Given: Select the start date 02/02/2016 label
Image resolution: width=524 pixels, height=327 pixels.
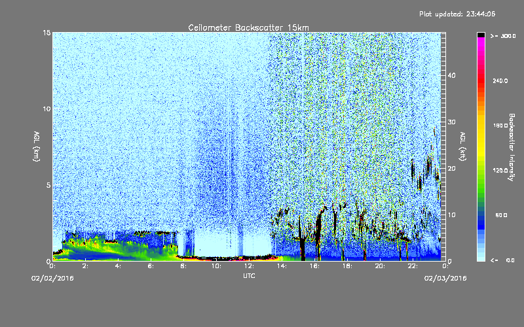Looking at the screenshot, I should 52,278.
